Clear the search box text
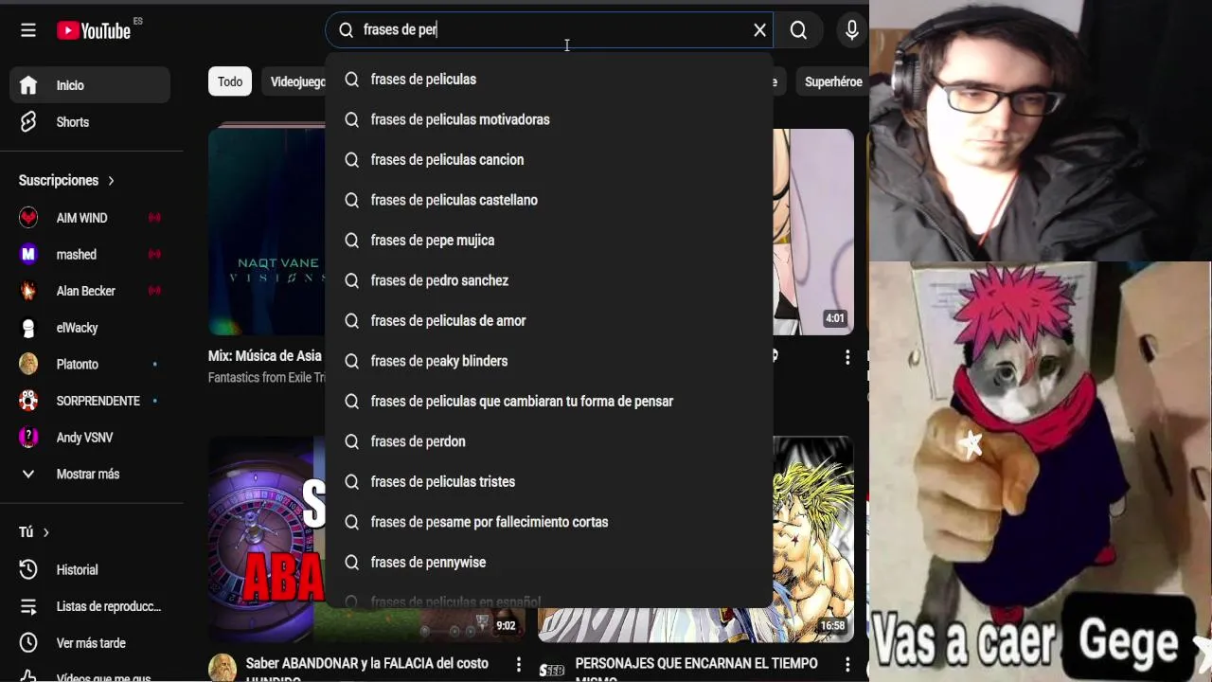 [x=759, y=30]
